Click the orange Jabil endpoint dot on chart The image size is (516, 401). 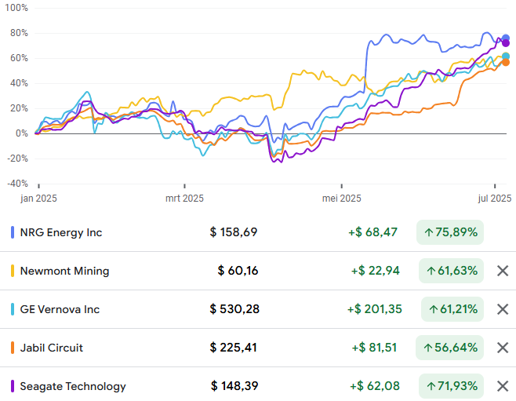pyautogui.click(x=506, y=62)
